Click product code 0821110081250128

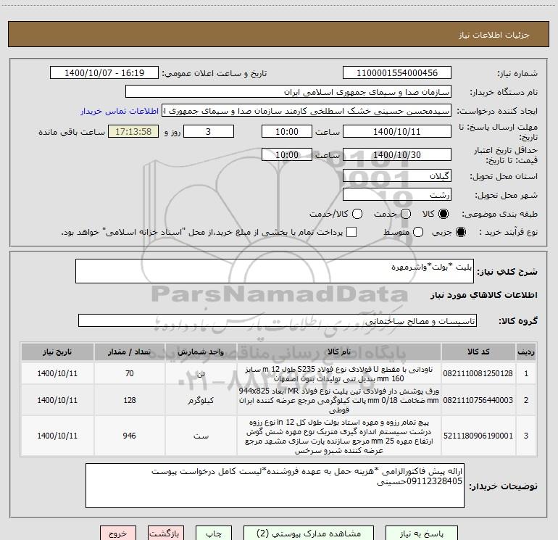point(478,373)
